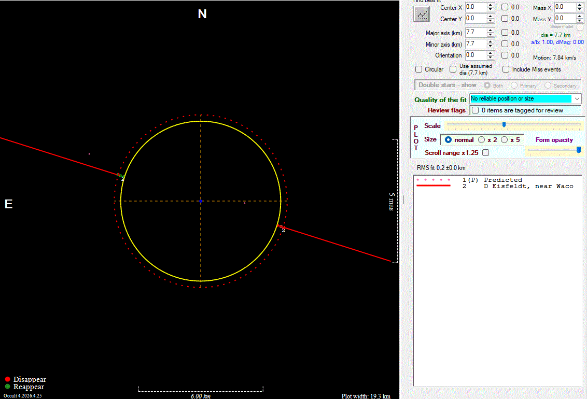The image size is (587, 399).
Task: Check the checkbox beside Orientation
Action: pos(505,55)
